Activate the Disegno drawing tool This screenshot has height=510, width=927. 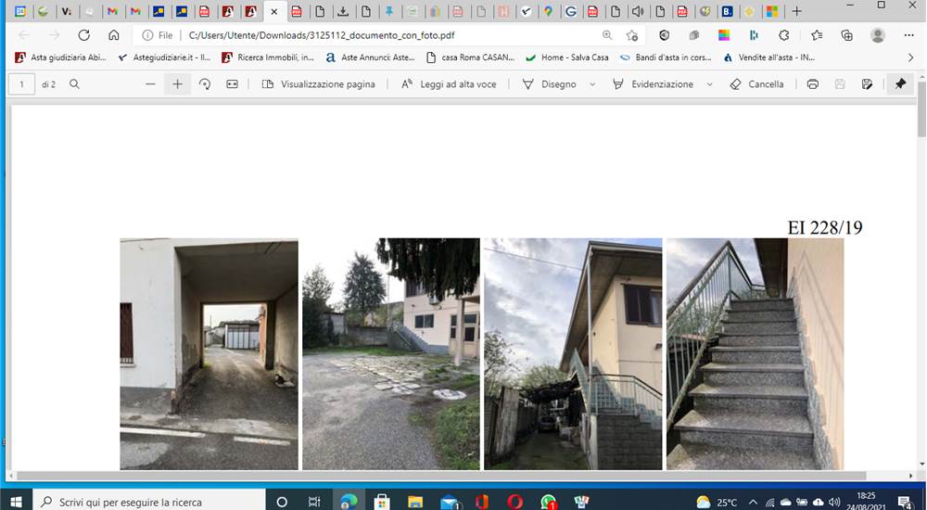click(549, 84)
